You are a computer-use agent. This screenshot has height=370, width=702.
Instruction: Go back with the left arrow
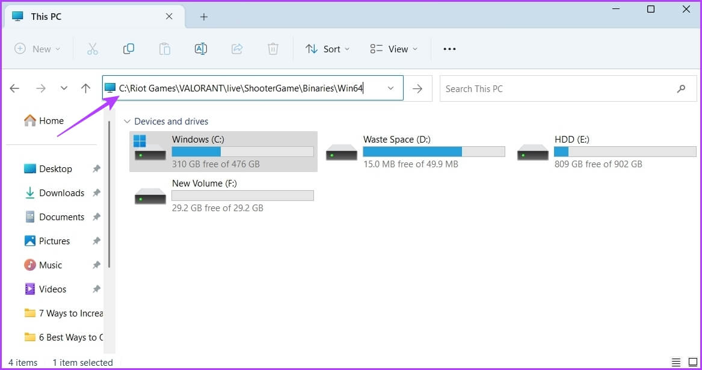[15, 88]
